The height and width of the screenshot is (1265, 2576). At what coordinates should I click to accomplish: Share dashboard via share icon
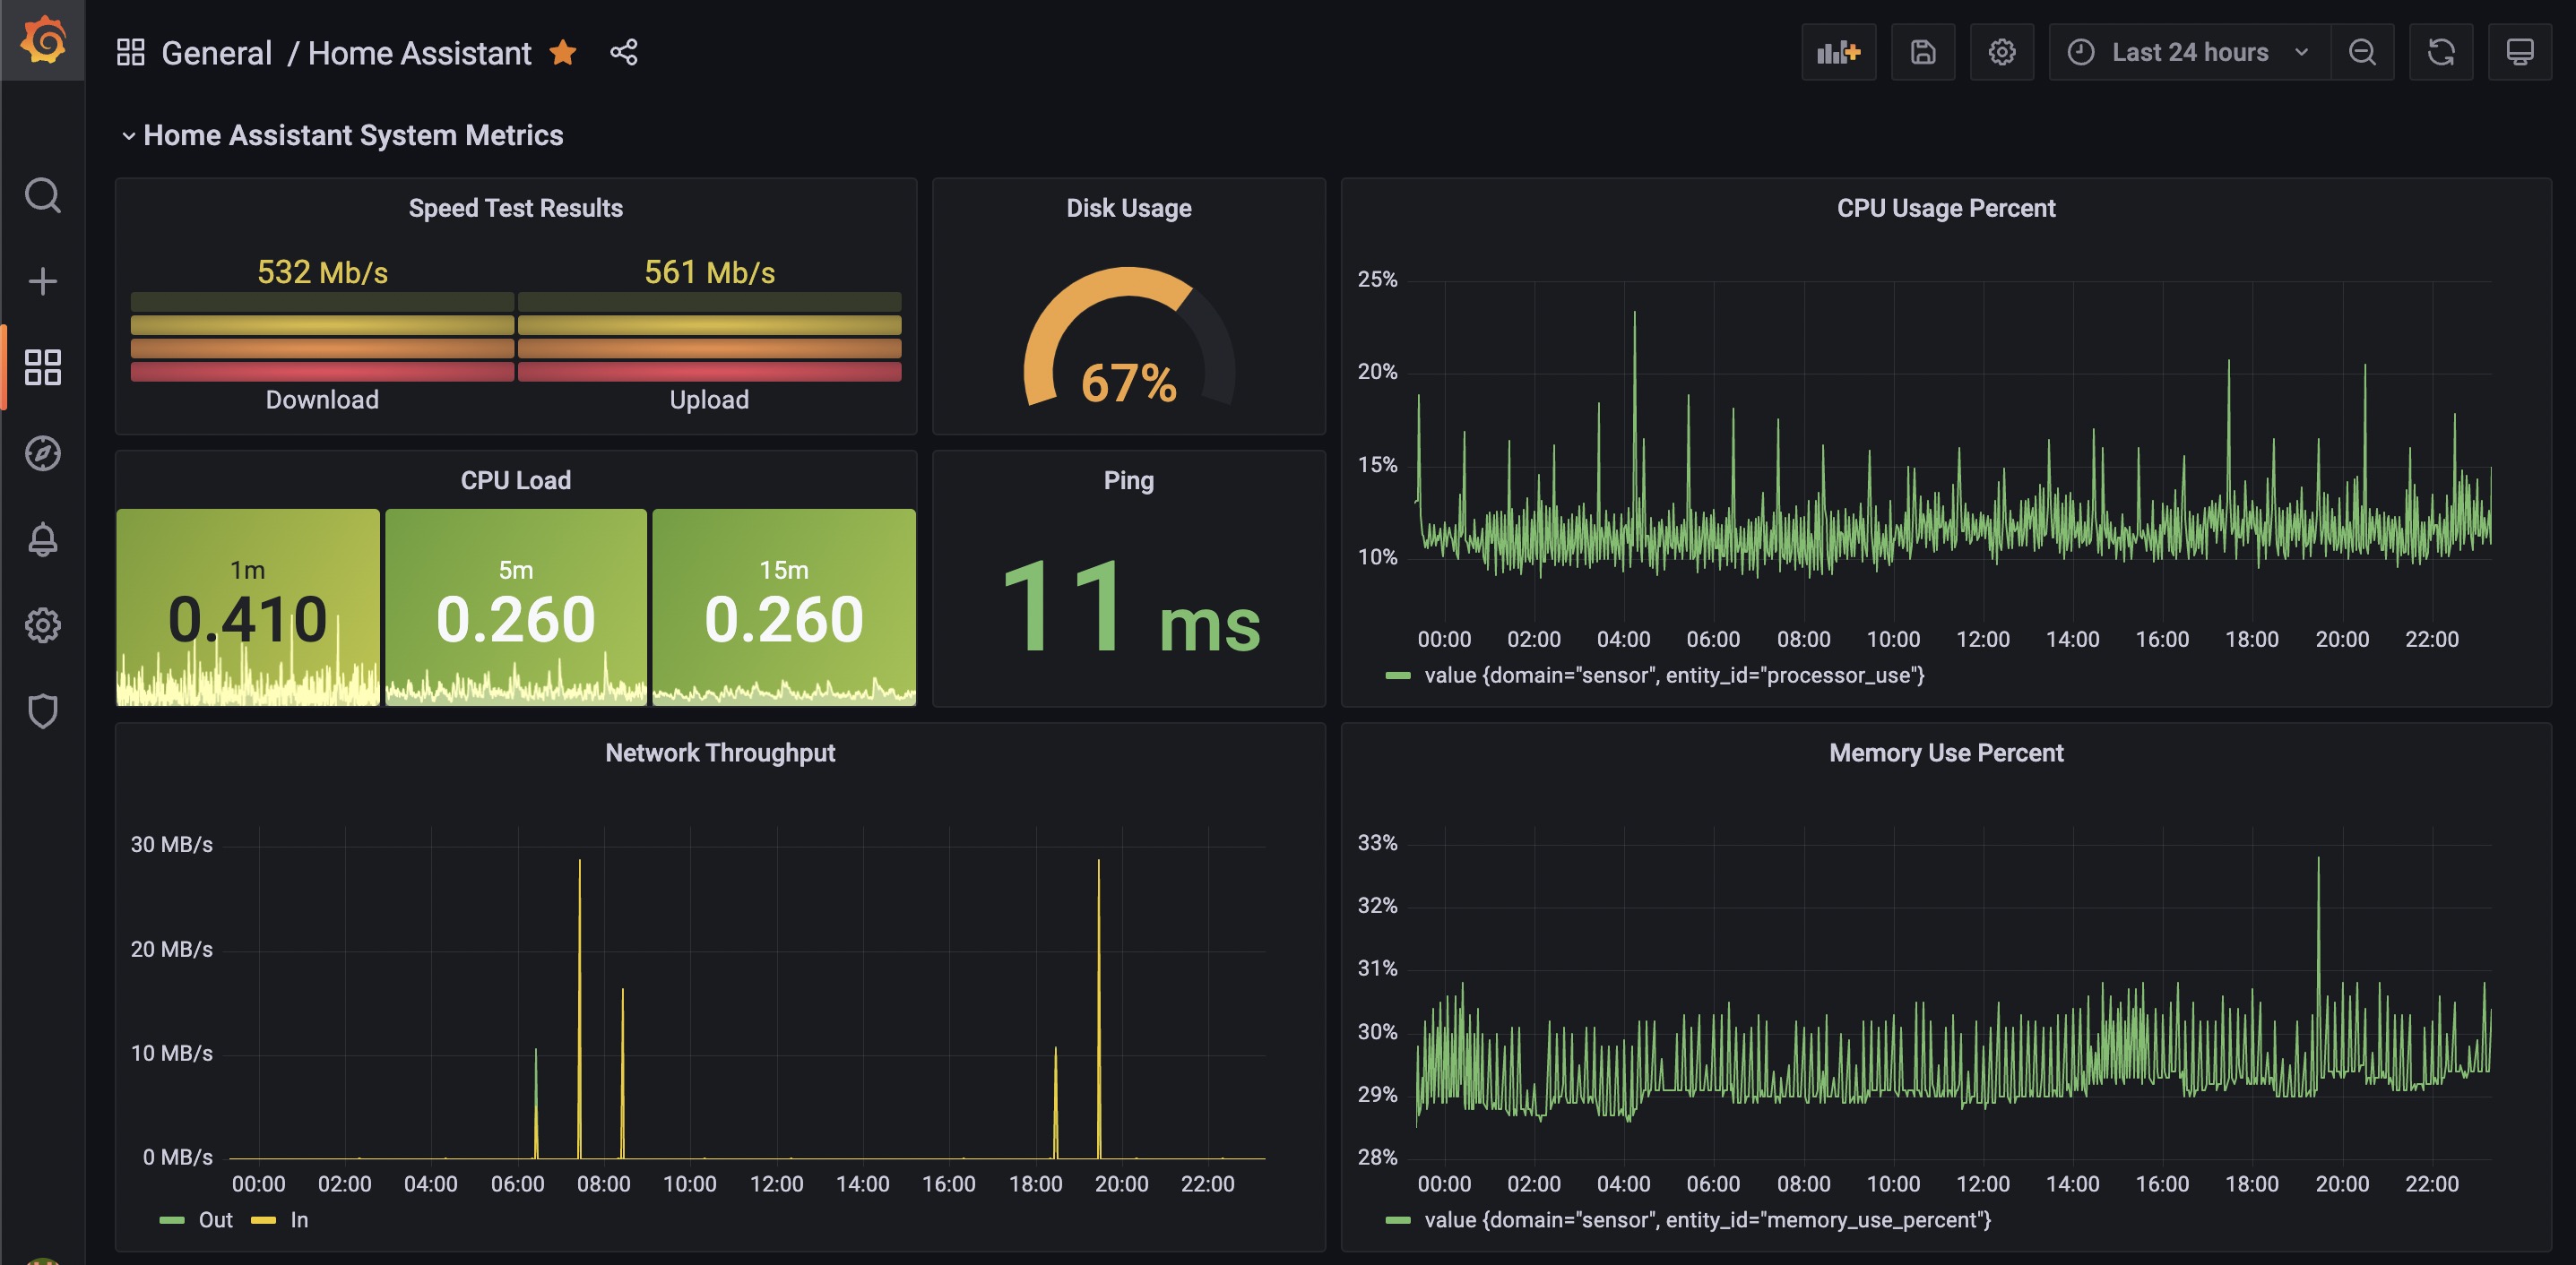(624, 52)
